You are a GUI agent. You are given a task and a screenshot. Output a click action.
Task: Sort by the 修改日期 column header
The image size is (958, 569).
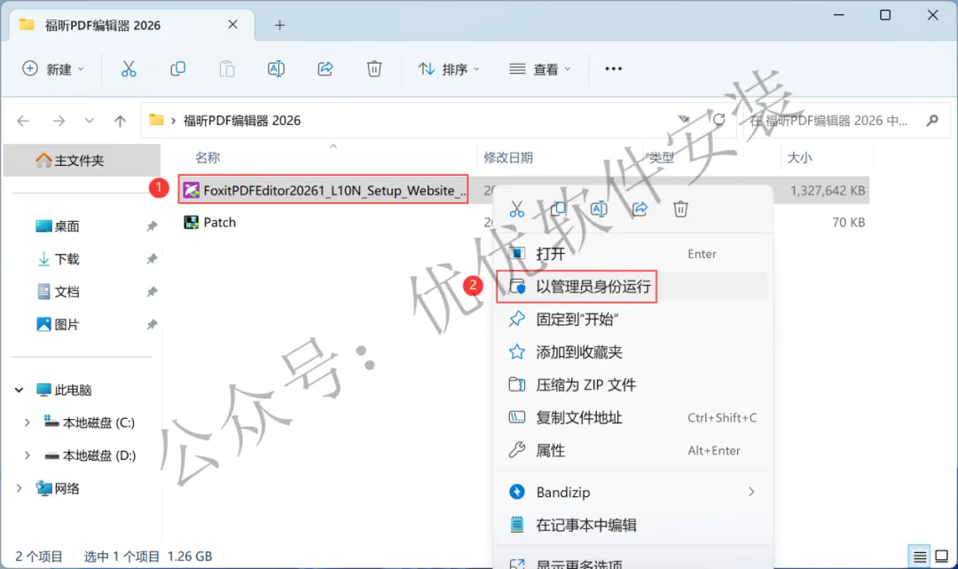point(508,158)
